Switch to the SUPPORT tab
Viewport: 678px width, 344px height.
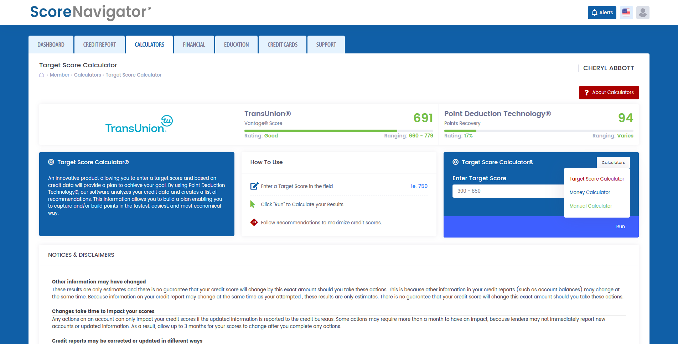(x=326, y=45)
